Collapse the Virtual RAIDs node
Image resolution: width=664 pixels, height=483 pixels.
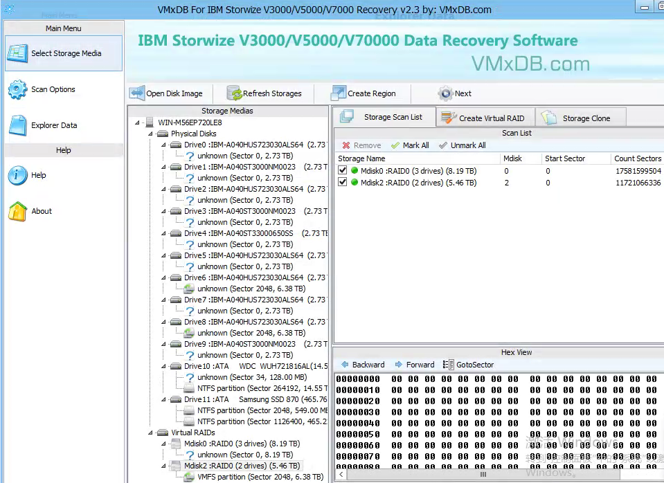(150, 432)
